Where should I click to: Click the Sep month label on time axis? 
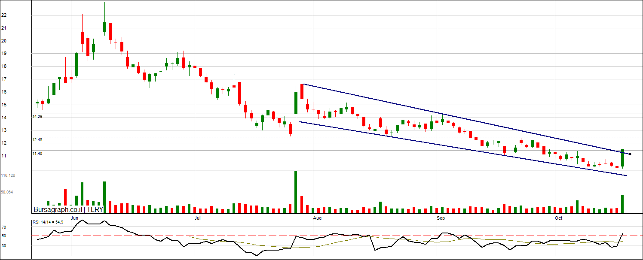point(441,219)
